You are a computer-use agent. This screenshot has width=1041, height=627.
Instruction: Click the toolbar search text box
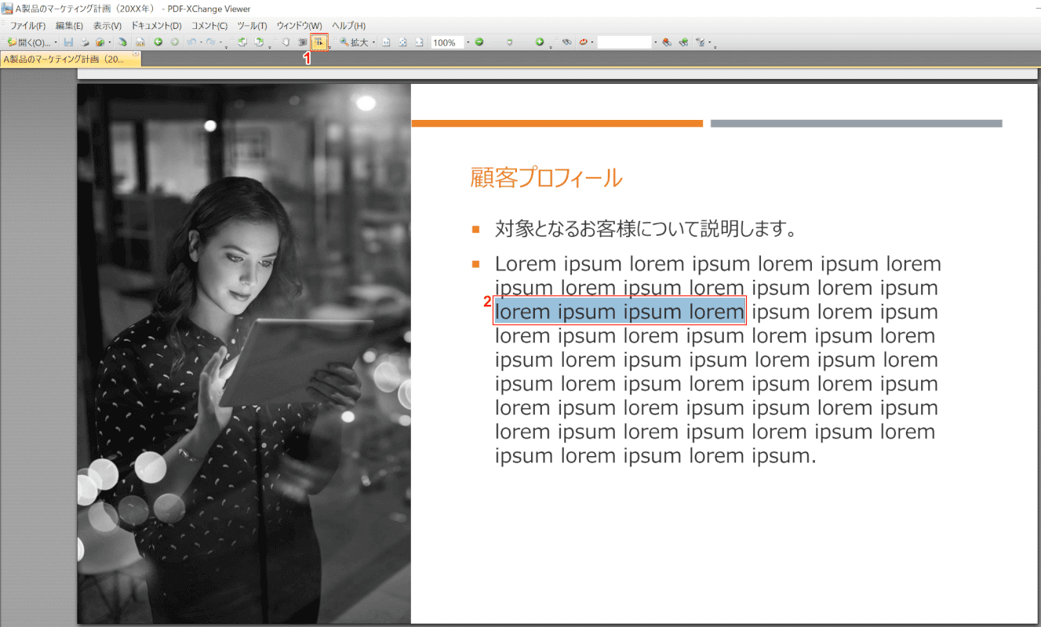tap(624, 42)
